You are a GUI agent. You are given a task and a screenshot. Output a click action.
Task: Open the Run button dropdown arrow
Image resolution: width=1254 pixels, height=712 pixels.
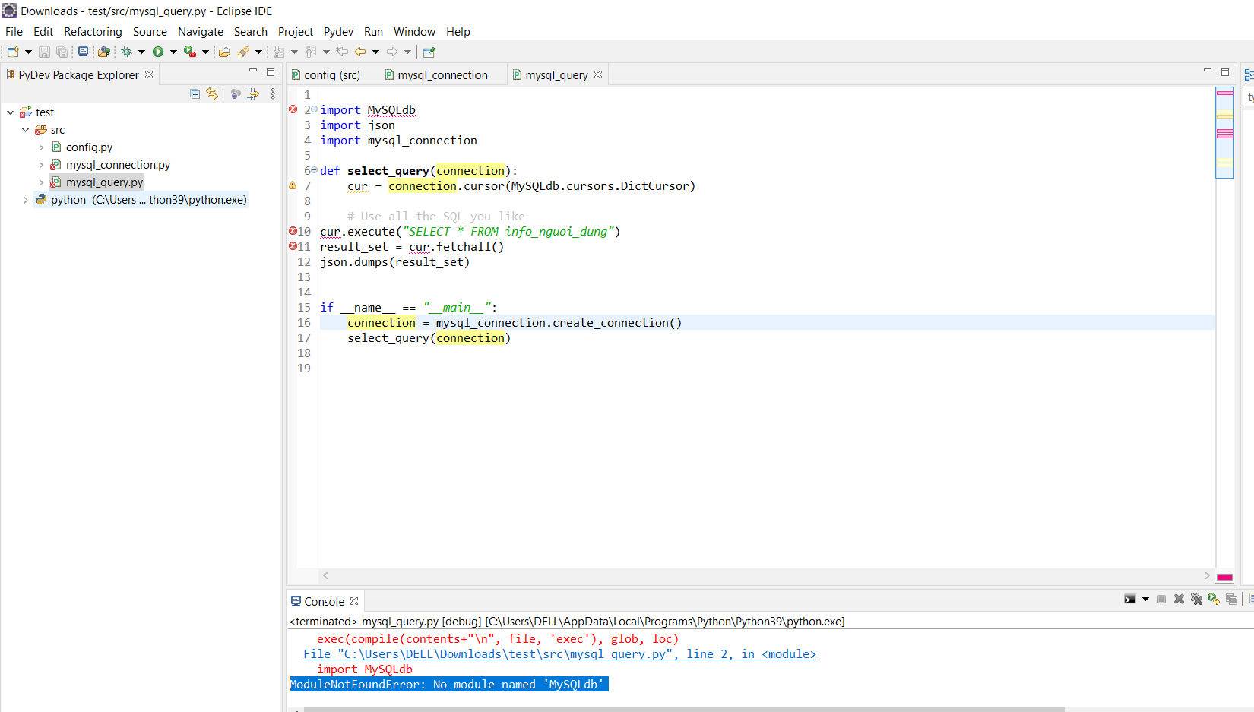click(173, 52)
